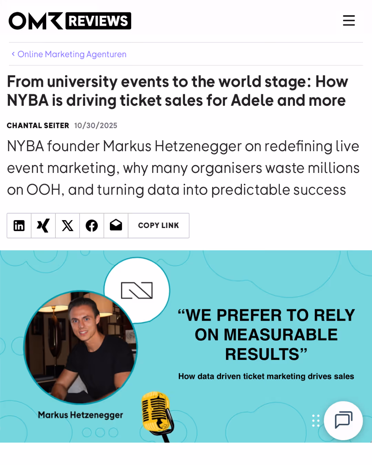Open Markus Hetzenegger's portrait photo
Viewport: 372px width, 465px height.
pyautogui.click(x=81, y=347)
